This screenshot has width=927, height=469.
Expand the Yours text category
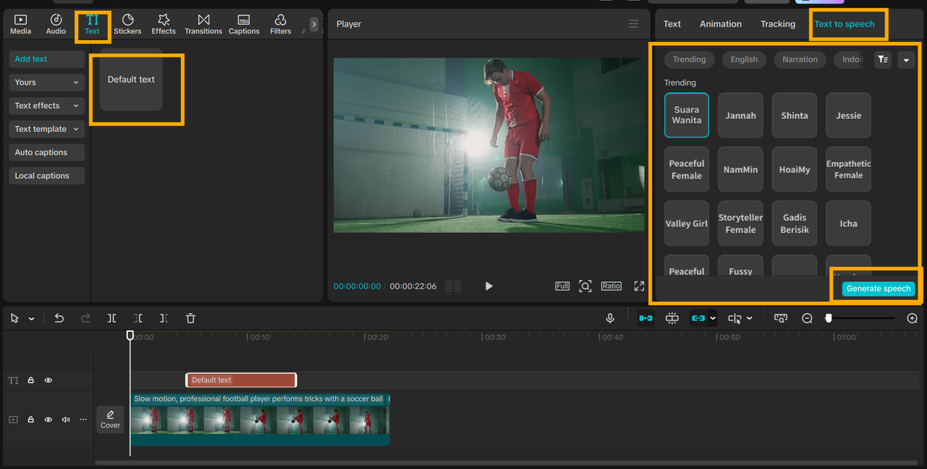[46, 83]
